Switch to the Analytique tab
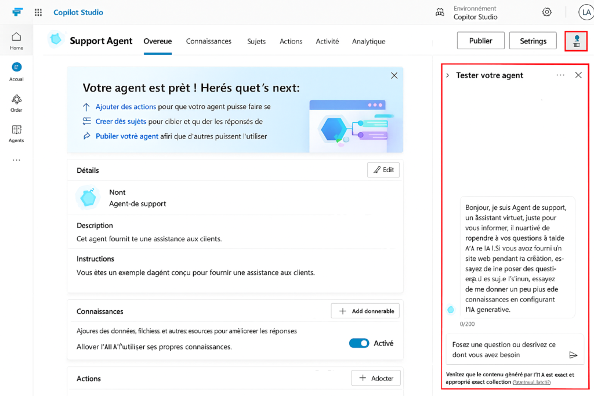The width and height of the screenshot is (594, 396). [x=368, y=41]
